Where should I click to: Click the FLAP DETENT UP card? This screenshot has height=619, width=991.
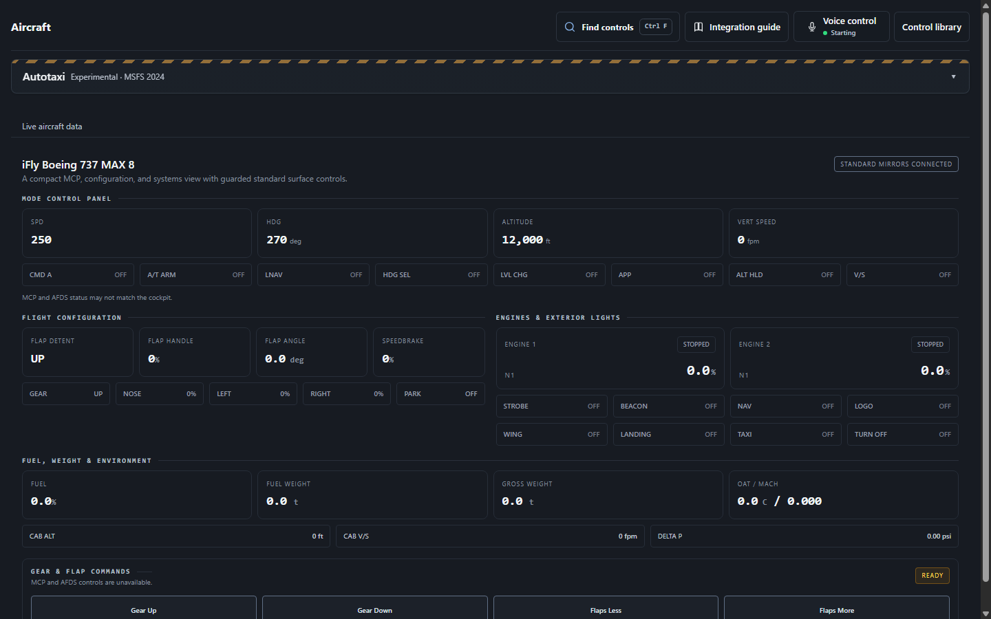[78, 352]
